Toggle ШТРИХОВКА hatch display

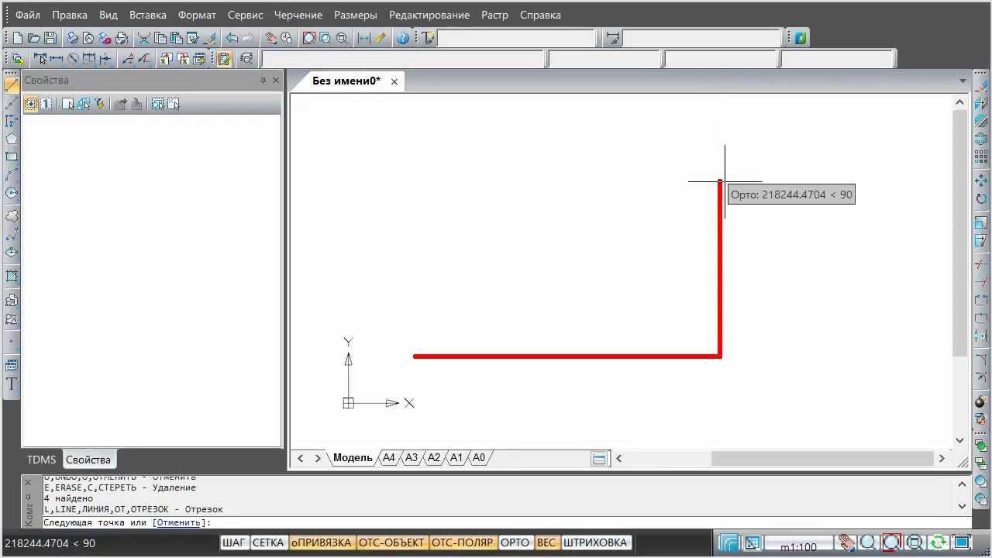[x=596, y=542]
